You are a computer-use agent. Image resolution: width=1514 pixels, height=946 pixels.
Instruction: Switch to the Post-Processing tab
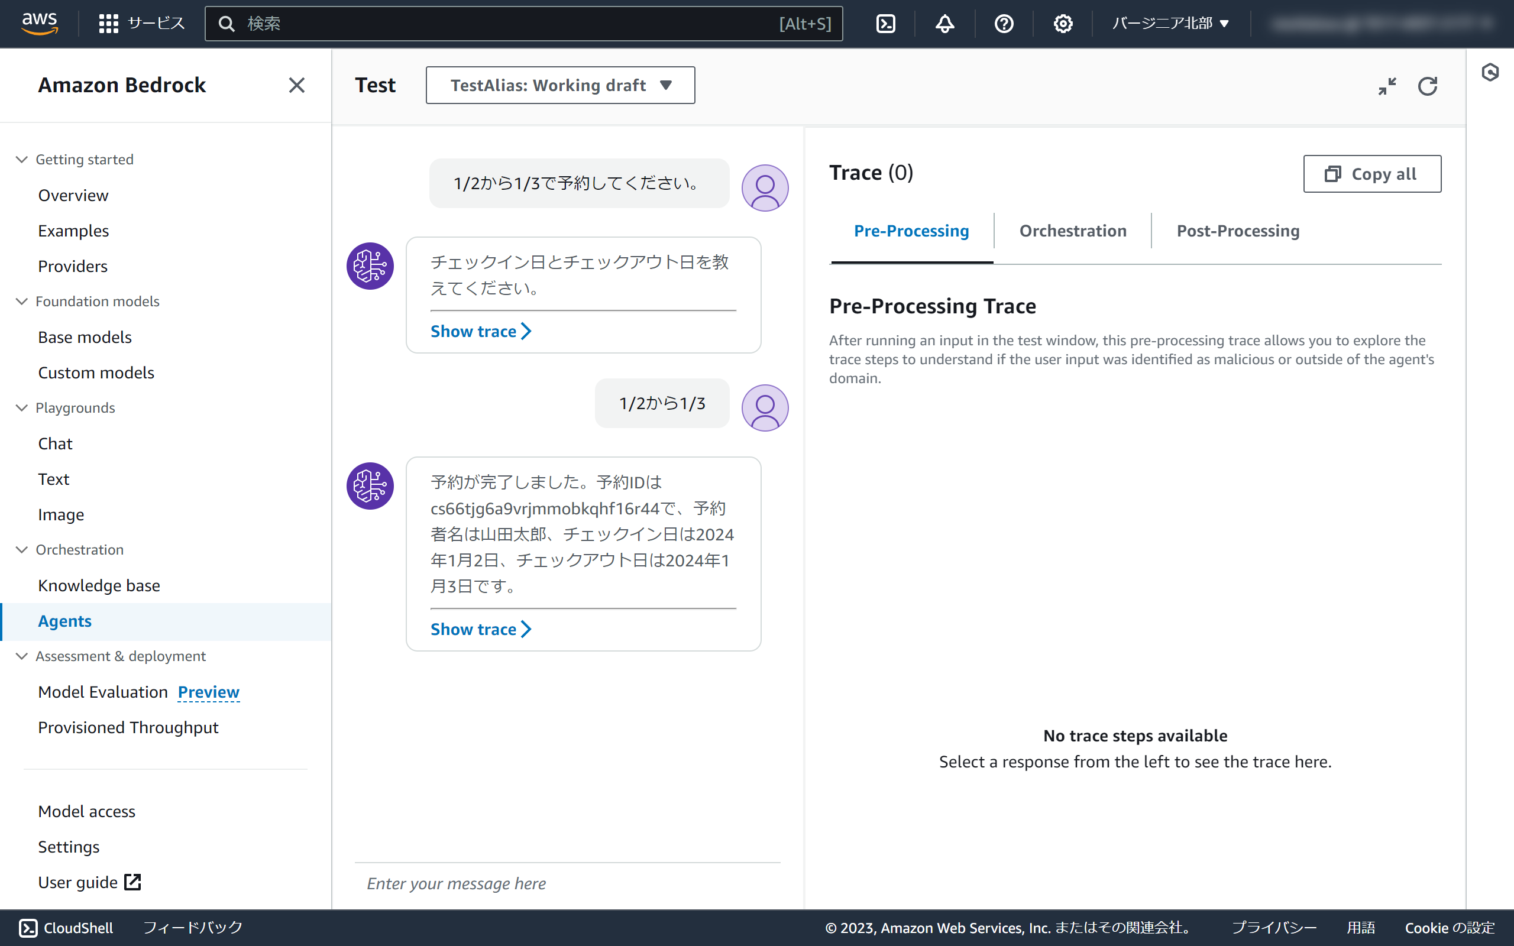(x=1237, y=231)
